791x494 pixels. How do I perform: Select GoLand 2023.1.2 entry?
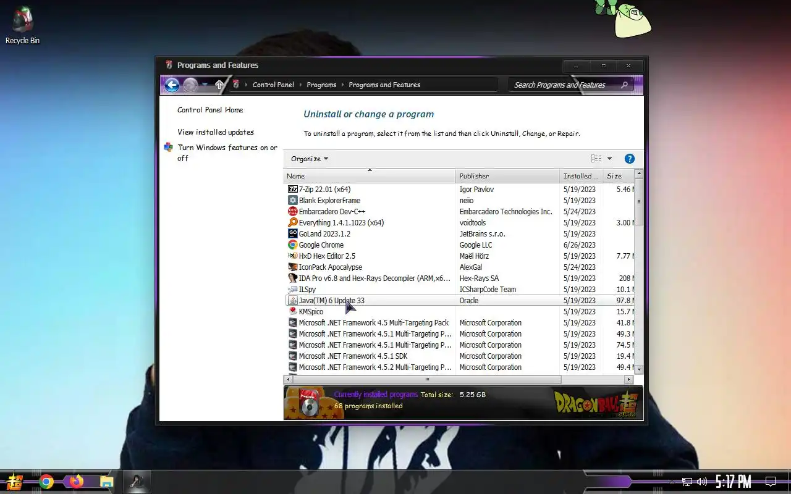pyautogui.click(x=459, y=234)
